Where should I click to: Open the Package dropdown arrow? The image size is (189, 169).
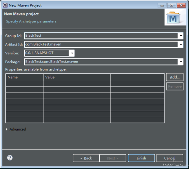[x=181, y=62]
